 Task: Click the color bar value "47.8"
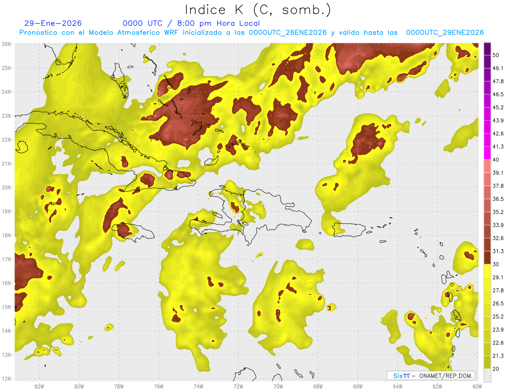point(499,82)
